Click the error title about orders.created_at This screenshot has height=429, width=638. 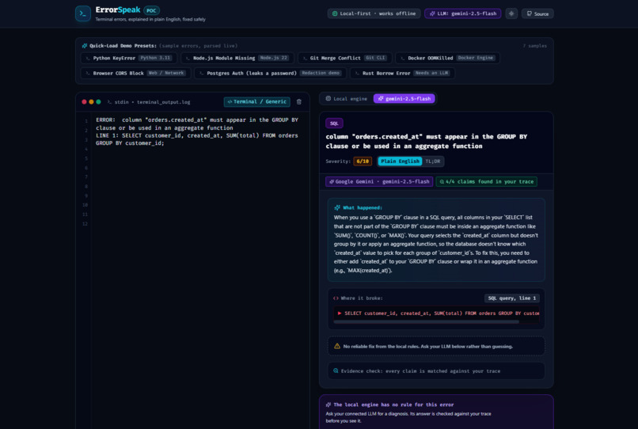click(427, 141)
